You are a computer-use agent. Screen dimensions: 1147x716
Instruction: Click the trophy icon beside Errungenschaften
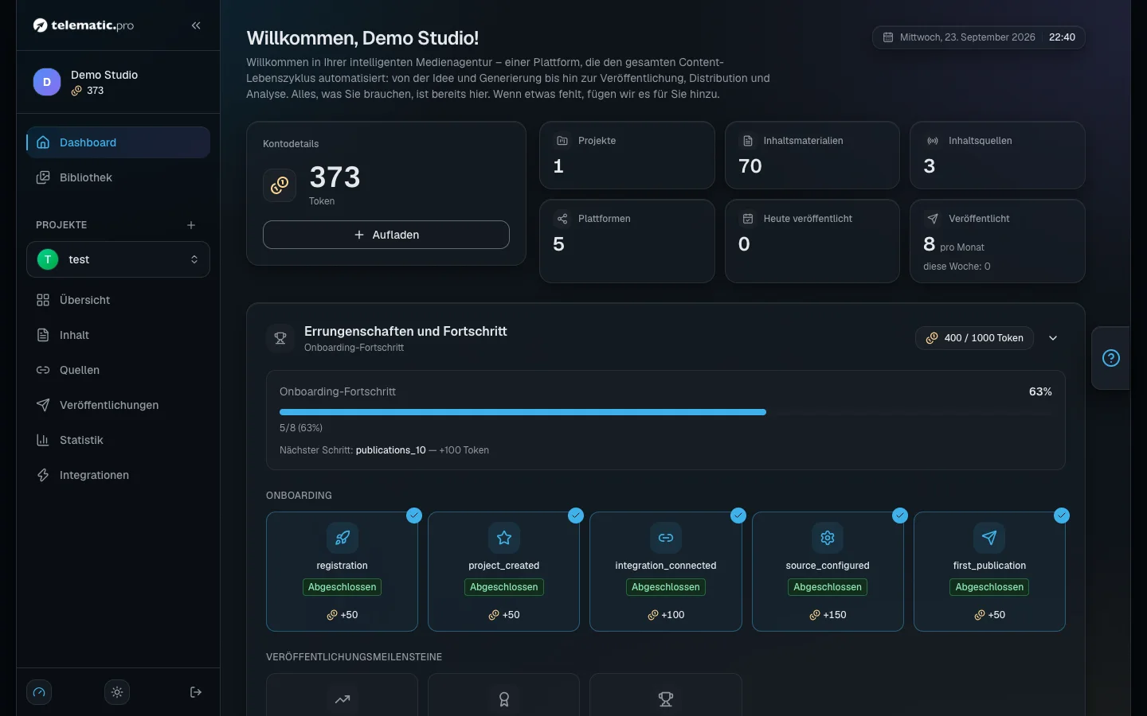280,338
